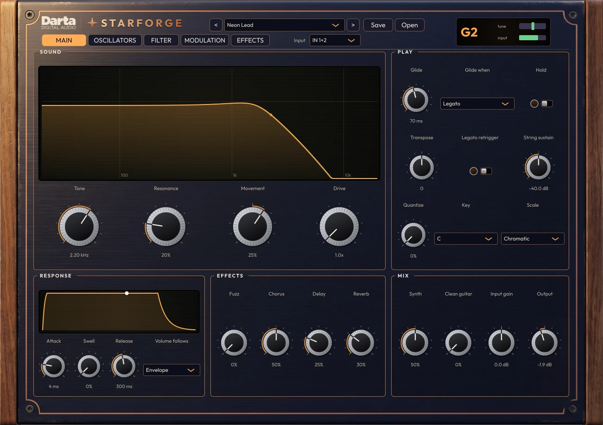Open the Scale dropdown showing Chromatic
603x425 pixels.
[533, 239]
